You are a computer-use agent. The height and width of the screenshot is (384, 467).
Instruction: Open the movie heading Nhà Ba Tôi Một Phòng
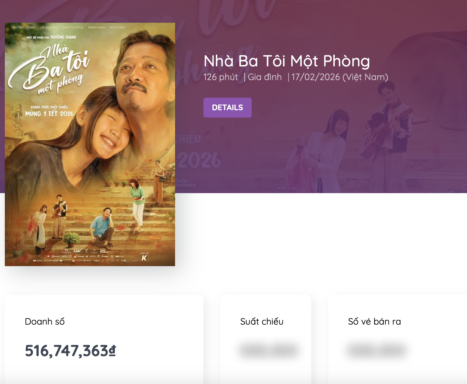coord(287,61)
